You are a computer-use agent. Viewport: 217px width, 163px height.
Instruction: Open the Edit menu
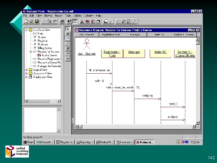32,16
